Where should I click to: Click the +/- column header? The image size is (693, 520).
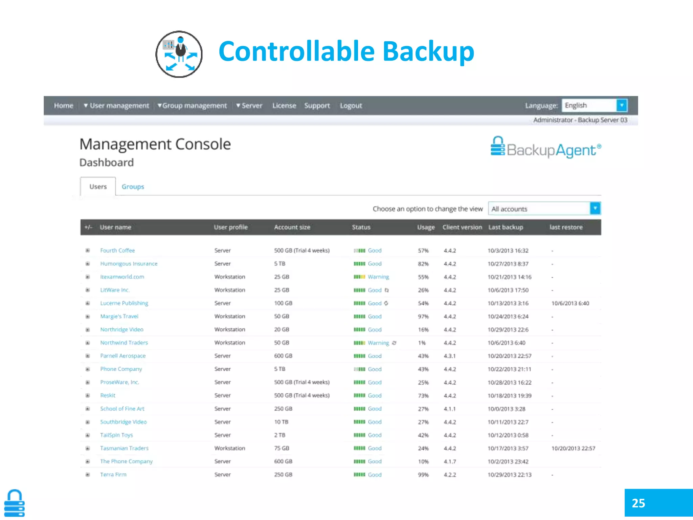(88, 227)
